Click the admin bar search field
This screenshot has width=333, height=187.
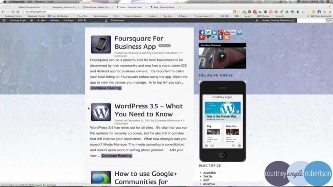click(311, 20)
